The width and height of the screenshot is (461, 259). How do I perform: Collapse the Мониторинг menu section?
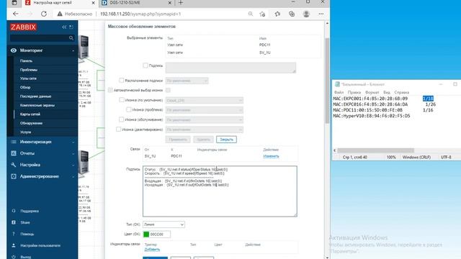(73, 50)
